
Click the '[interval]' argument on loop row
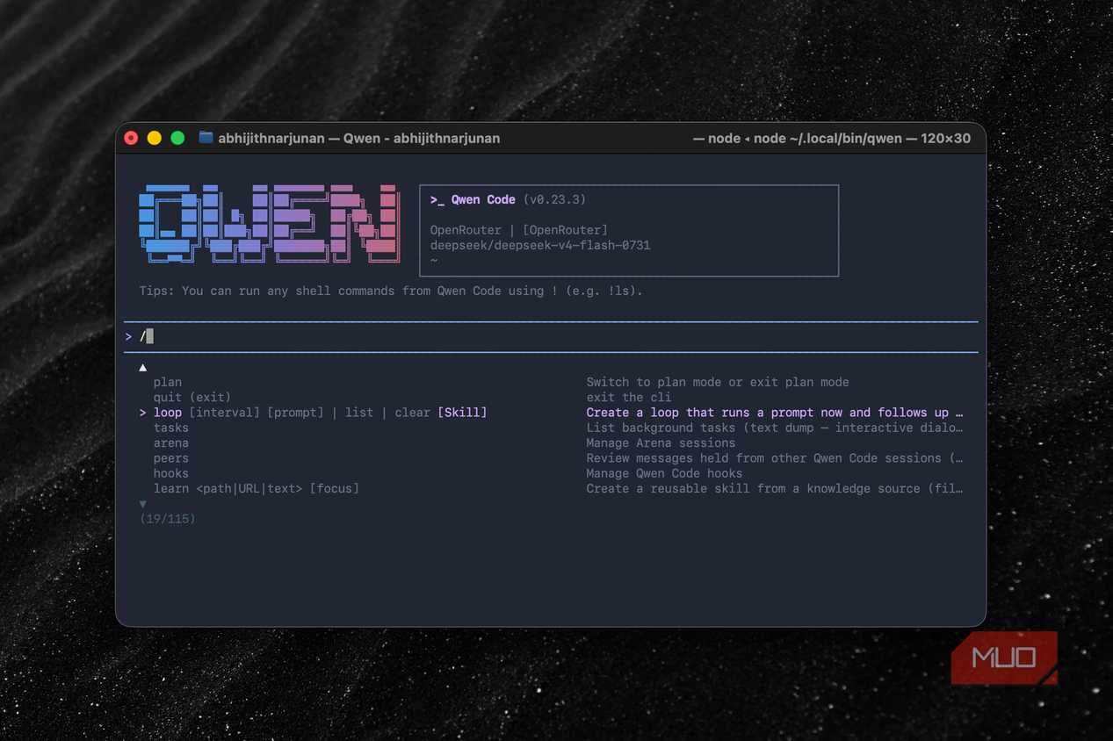point(225,413)
